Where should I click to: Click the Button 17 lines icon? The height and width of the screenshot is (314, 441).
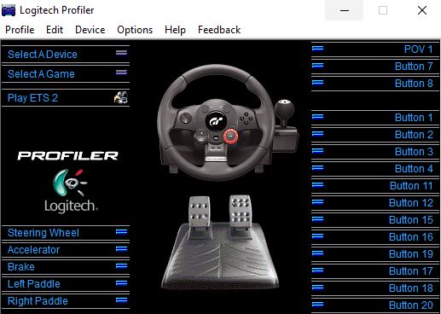pyautogui.click(x=317, y=270)
